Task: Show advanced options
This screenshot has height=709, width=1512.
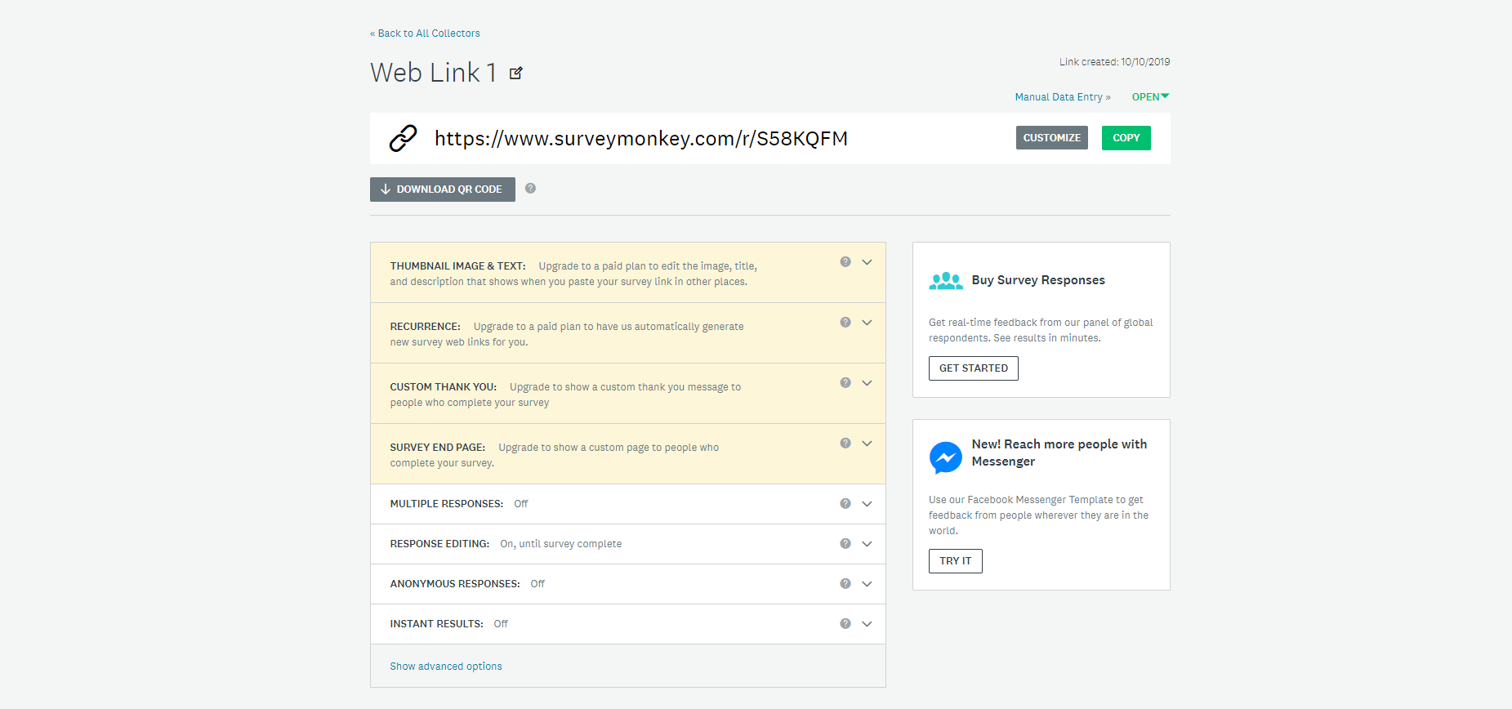Action: click(x=446, y=667)
